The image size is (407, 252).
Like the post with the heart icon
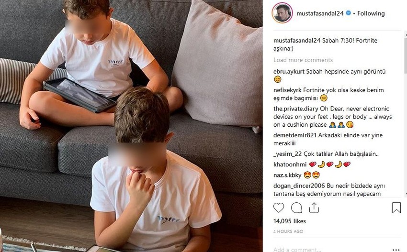click(279, 208)
